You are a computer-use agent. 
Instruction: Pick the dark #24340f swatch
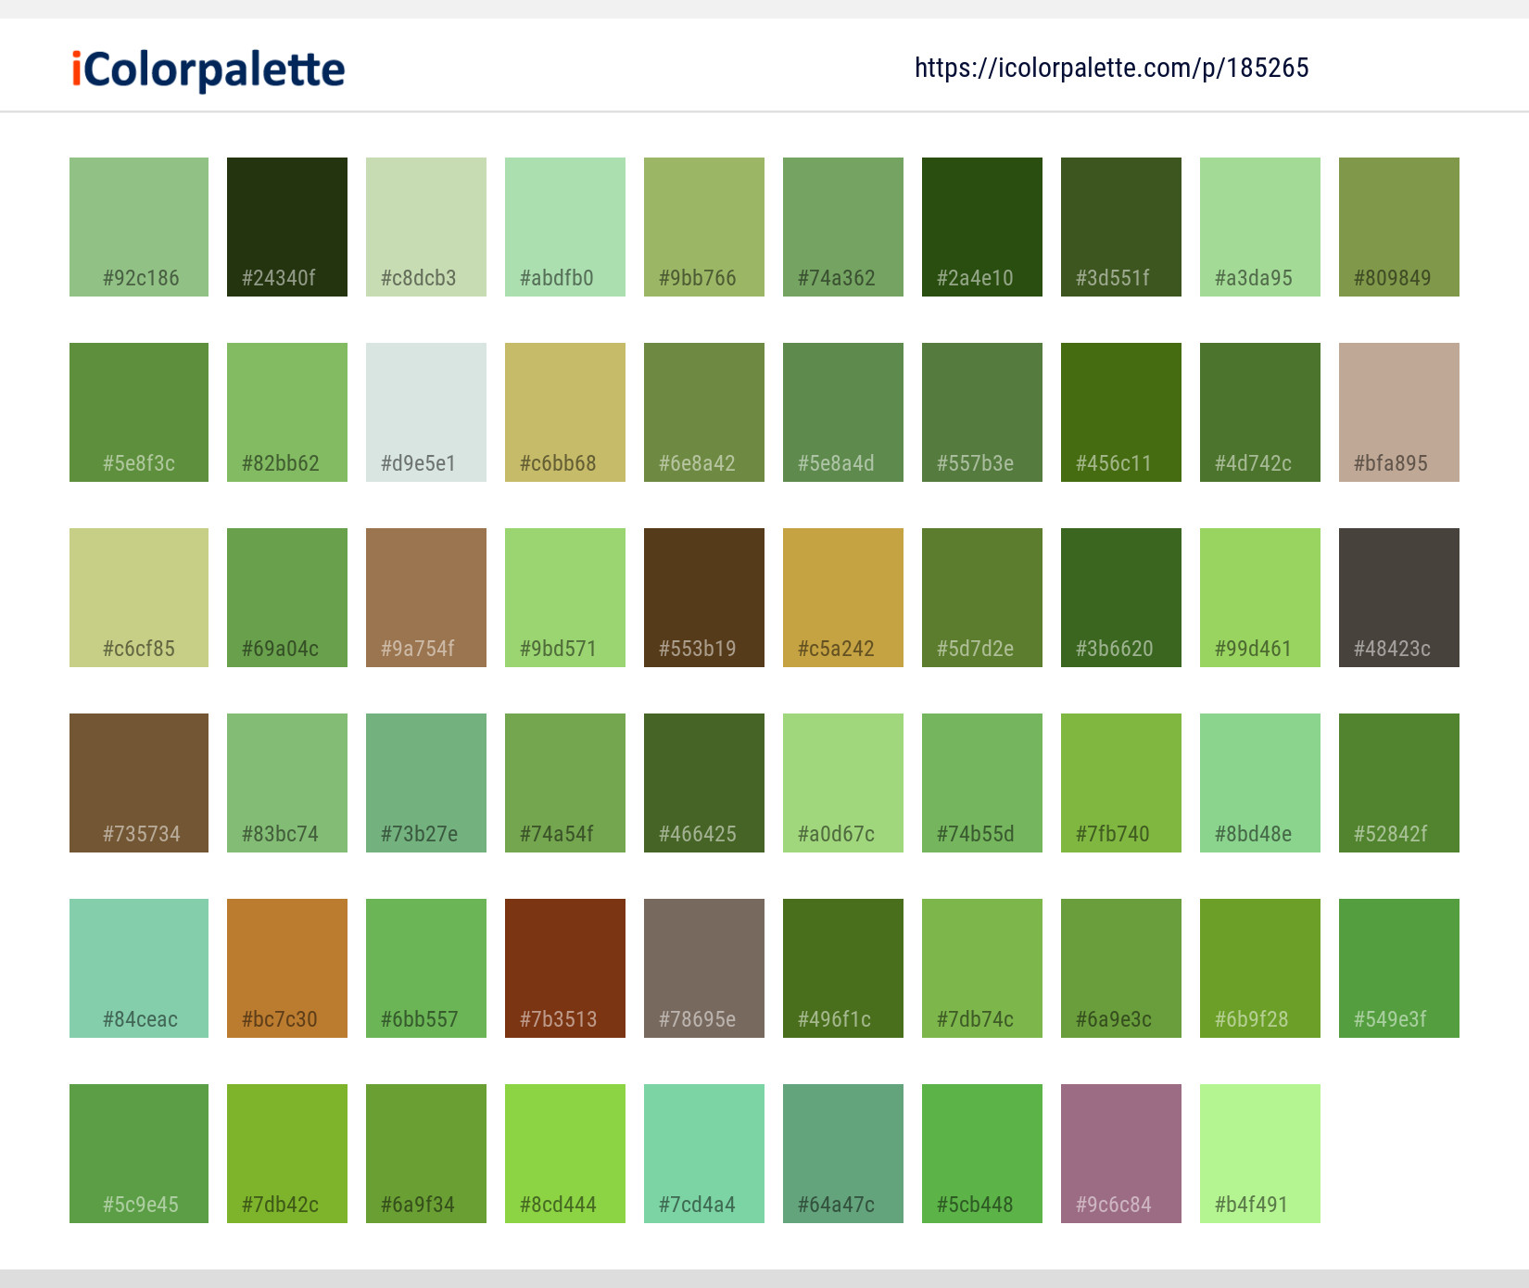(287, 227)
